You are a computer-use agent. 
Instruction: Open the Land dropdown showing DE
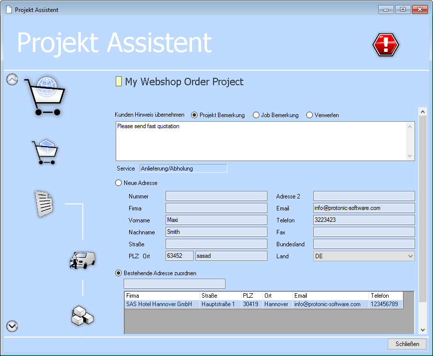tap(364, 256)
